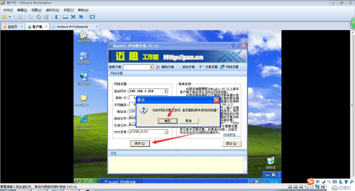Viewport: 355px width, 191px height.
Task: Open the 选择方案 combo box
Action: tap(139, 67)
